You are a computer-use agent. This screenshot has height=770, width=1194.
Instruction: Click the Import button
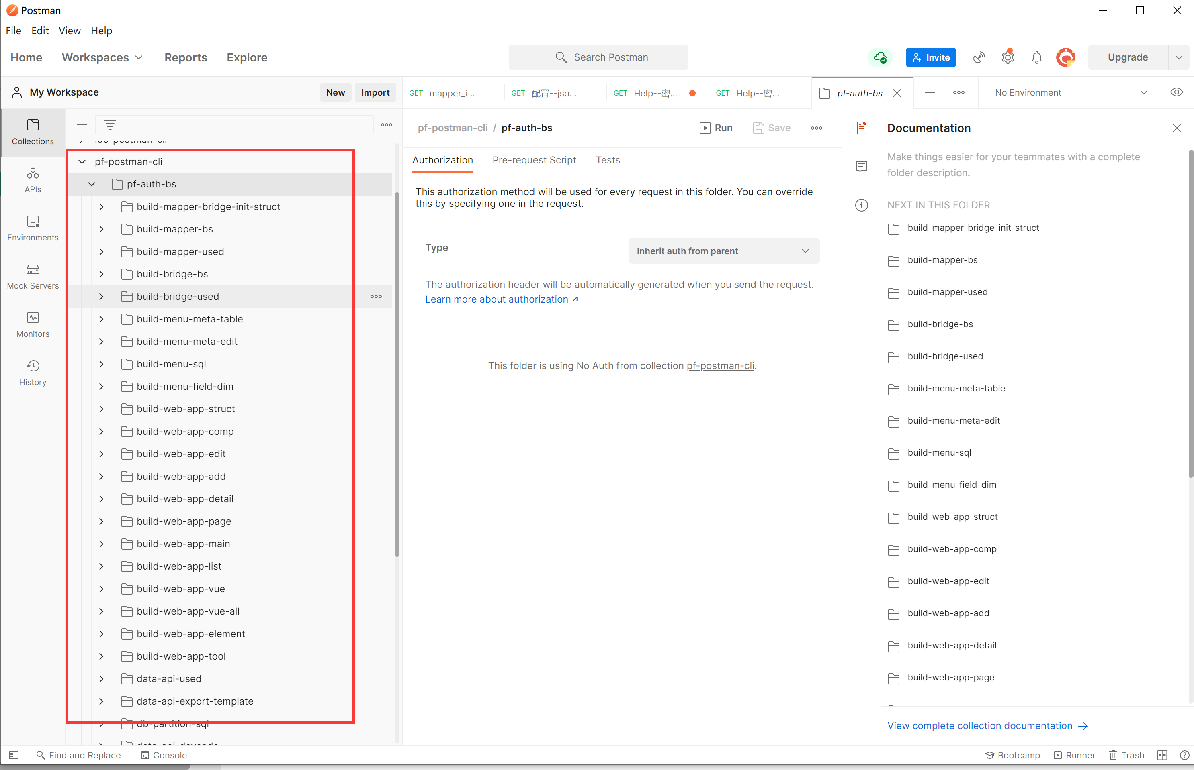[x=375, y=92]
